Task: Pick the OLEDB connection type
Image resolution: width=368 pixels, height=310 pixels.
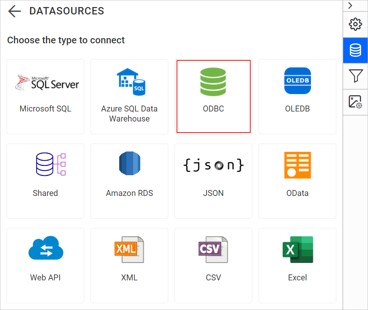Action: pos(297,97)
